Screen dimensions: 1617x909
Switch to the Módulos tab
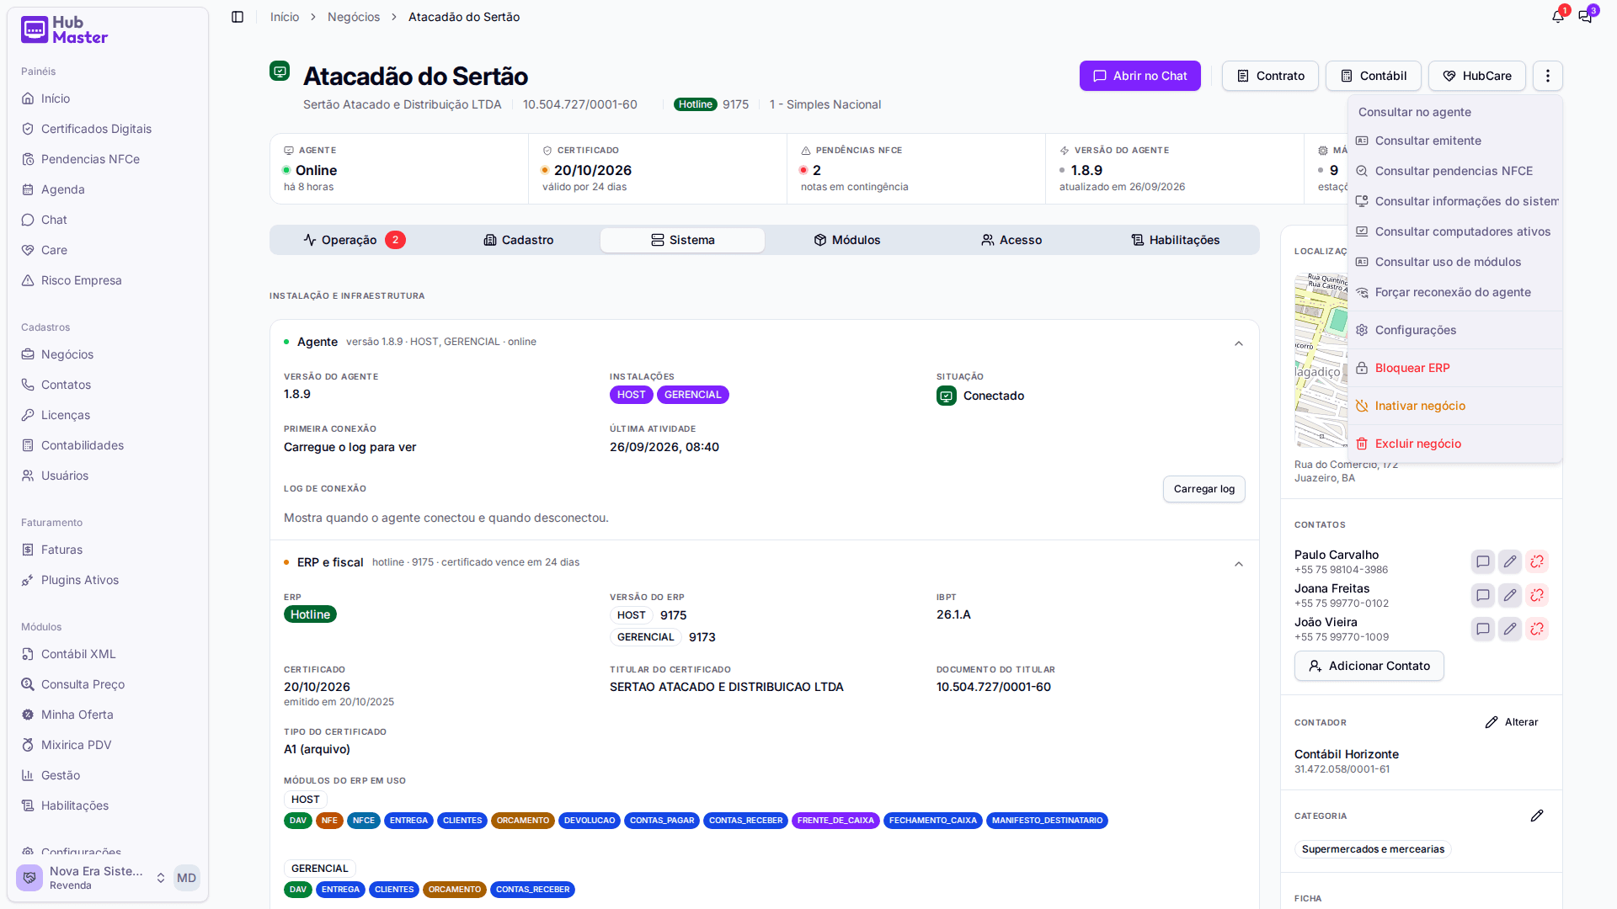847,240
